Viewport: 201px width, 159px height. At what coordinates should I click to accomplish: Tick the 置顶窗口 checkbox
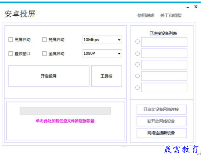click(x=10, y=54)
